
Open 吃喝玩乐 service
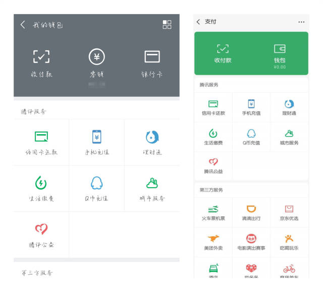pyautogui.click(x=289, y=243)
